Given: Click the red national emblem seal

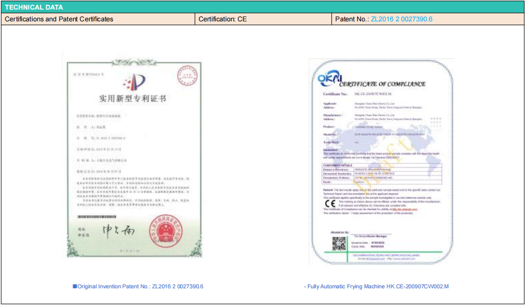Looking at the screenshot, I should (x=164, y=231).
